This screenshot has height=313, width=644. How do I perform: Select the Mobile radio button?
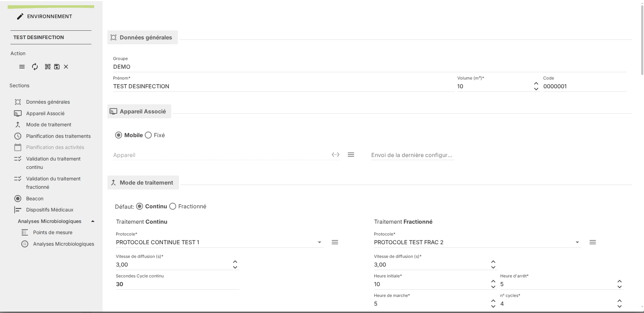click(x=119, y=135)
